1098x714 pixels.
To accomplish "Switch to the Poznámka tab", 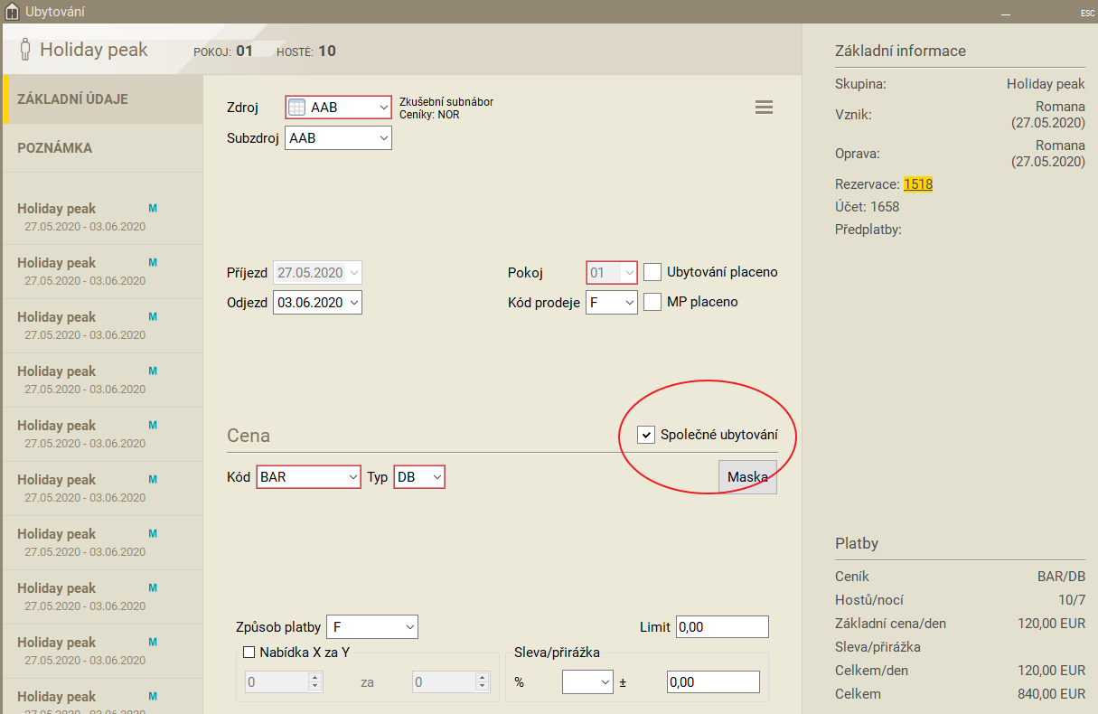I will (54, 148).
